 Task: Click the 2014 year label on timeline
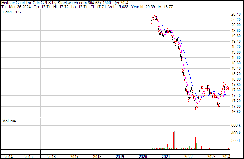(x=9, y=157)
